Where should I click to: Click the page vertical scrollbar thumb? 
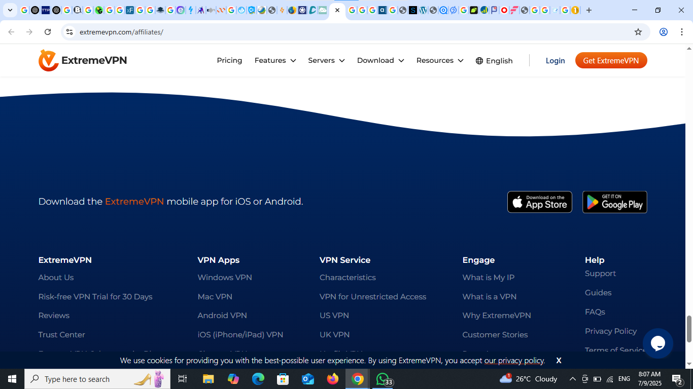(689, 329)
